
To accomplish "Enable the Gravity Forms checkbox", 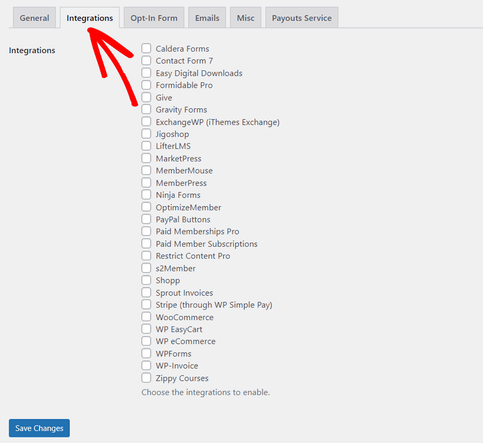I will coord(146,109).
